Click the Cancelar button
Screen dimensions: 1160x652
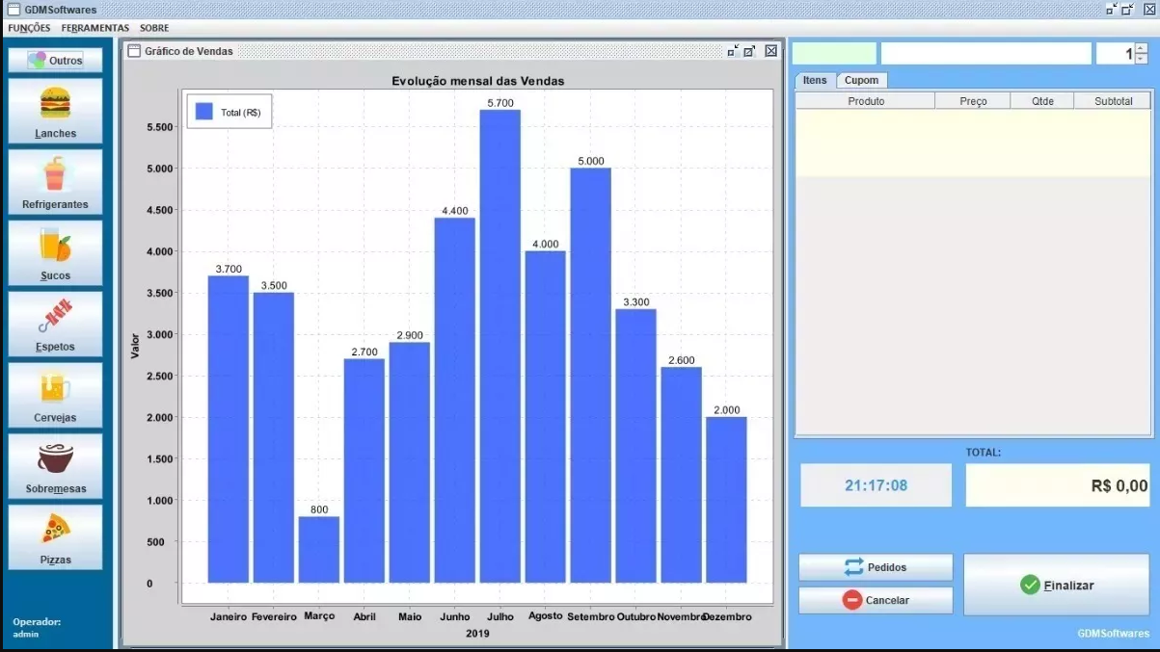(x=876, y=600)
